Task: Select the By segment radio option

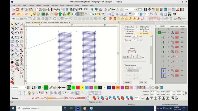Action: click(125, 68)
